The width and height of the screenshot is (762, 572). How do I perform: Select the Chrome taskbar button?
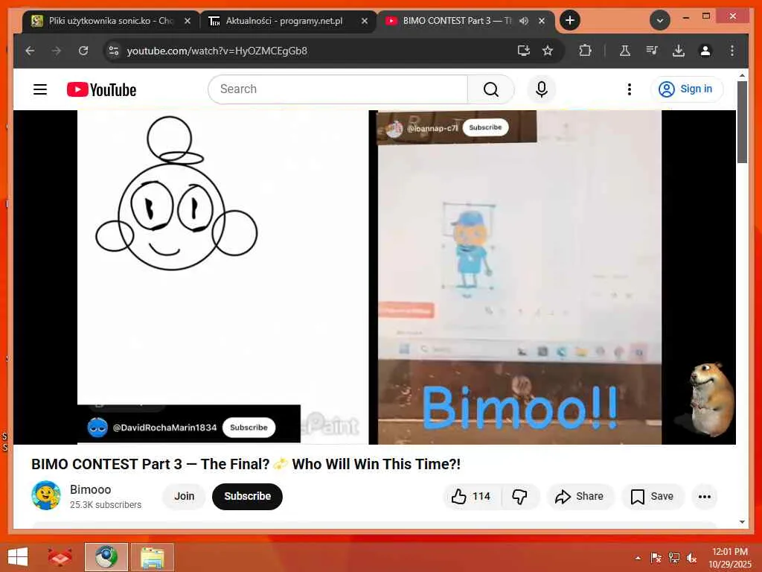pos(106,557)
